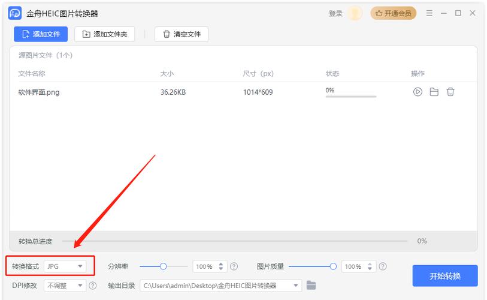
Task: Decrease 图片质量 with the down arrow
Action: point(370,269)
